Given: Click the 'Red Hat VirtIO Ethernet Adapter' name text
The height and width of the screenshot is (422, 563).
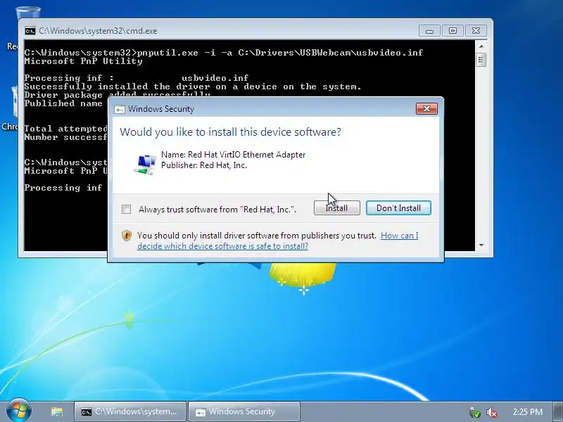Looking at the screenshot, I should (x=247, y=155).
